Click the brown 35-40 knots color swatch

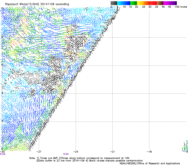[160, 3]
